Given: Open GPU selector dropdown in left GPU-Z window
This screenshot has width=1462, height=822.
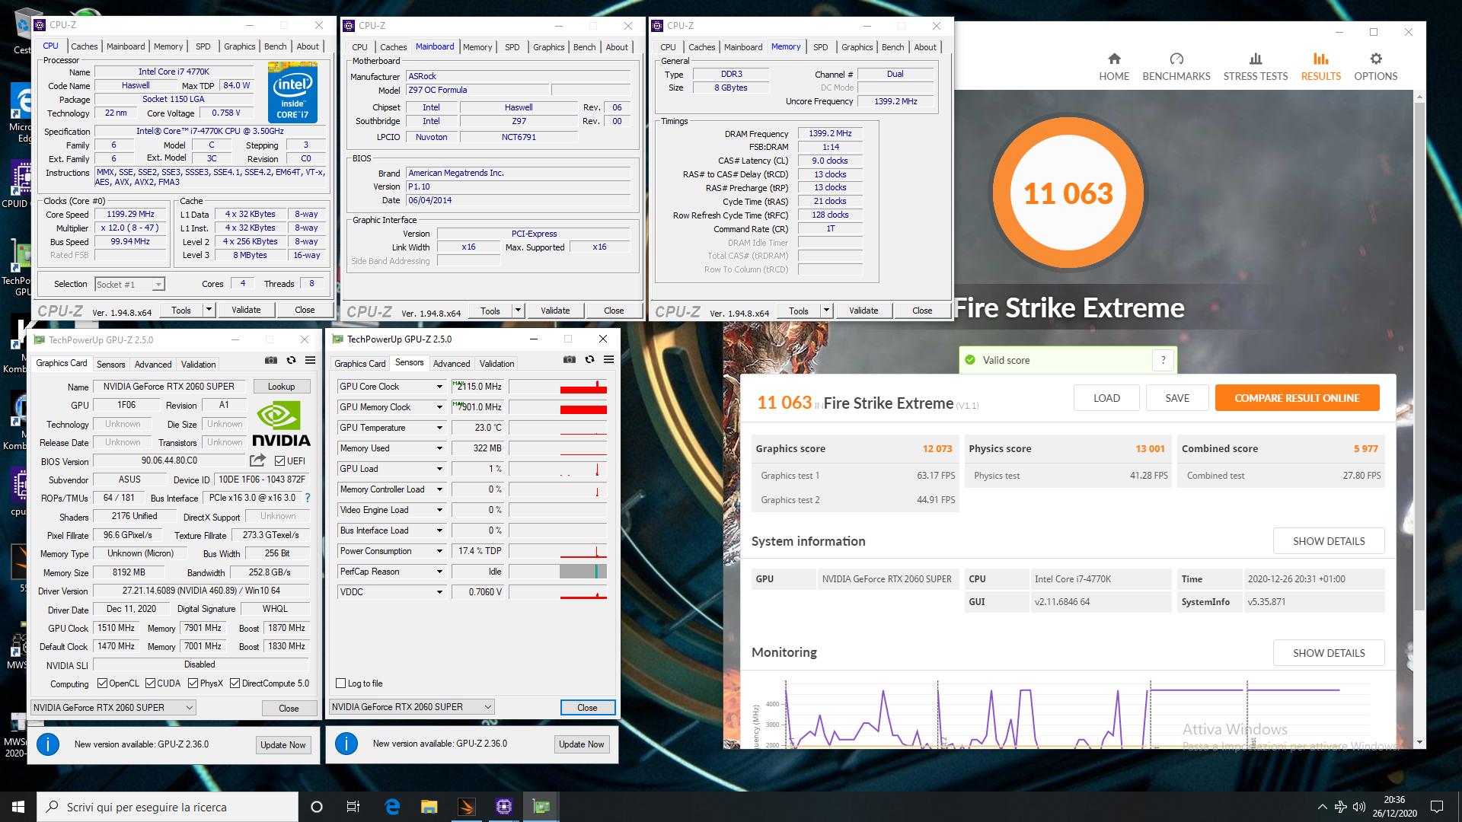Looking at the screenshot, I should click(113, 708).
